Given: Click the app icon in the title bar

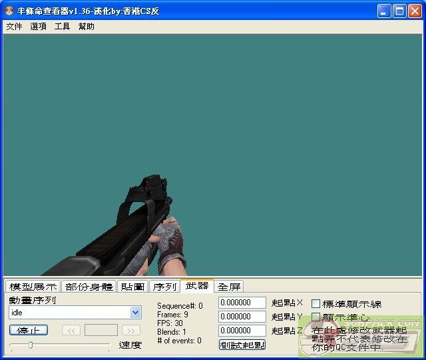Looking at the screenshot, I should tap(9, 11).
